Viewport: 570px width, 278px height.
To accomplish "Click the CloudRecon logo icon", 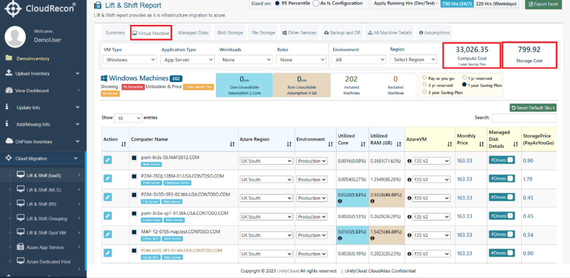I will tap(13, 8).
